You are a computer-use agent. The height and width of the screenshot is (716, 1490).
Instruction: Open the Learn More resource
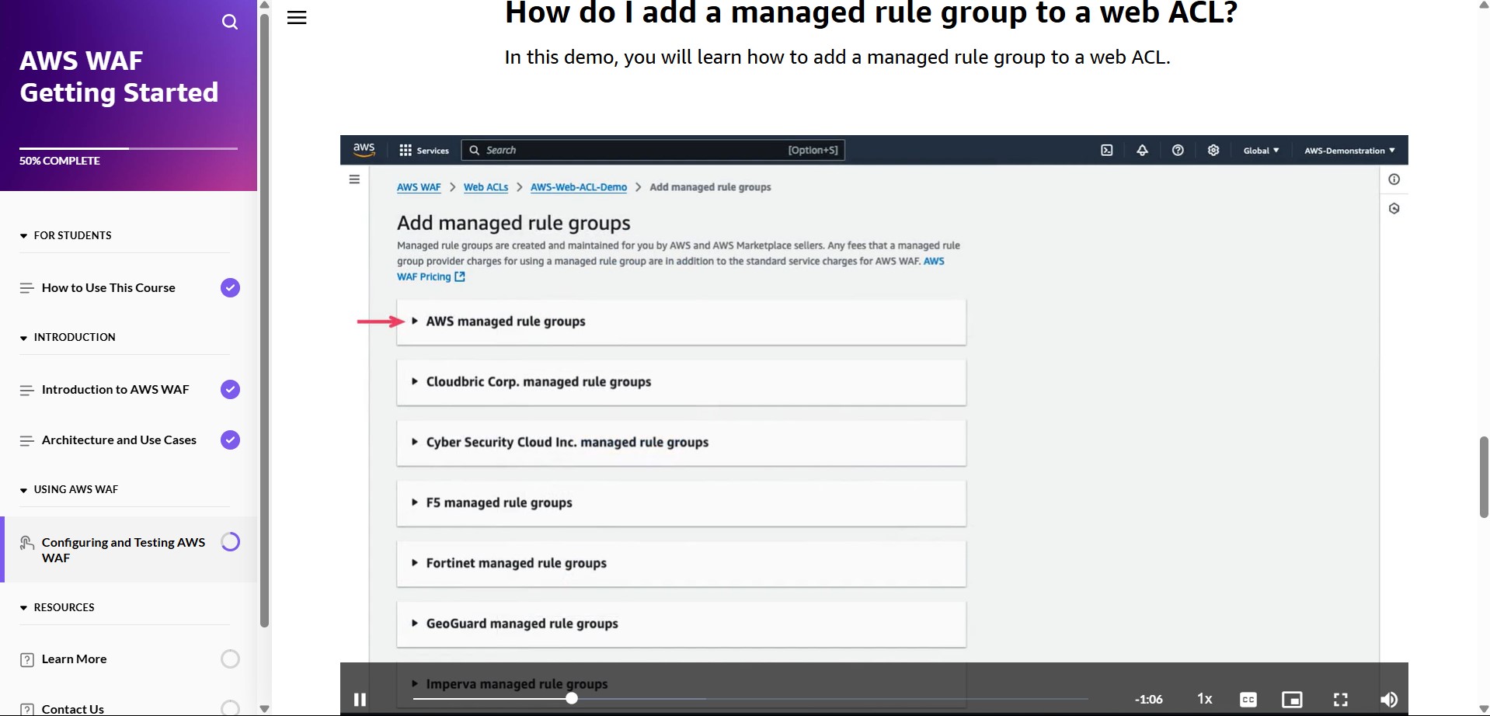tap(74, 659)
